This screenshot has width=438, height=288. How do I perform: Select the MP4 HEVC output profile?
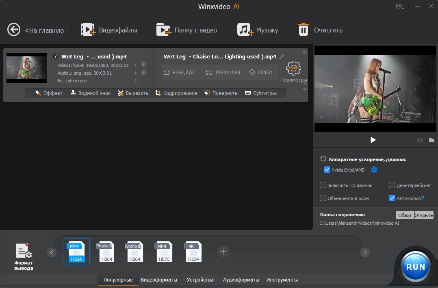(x=163, y=252)
